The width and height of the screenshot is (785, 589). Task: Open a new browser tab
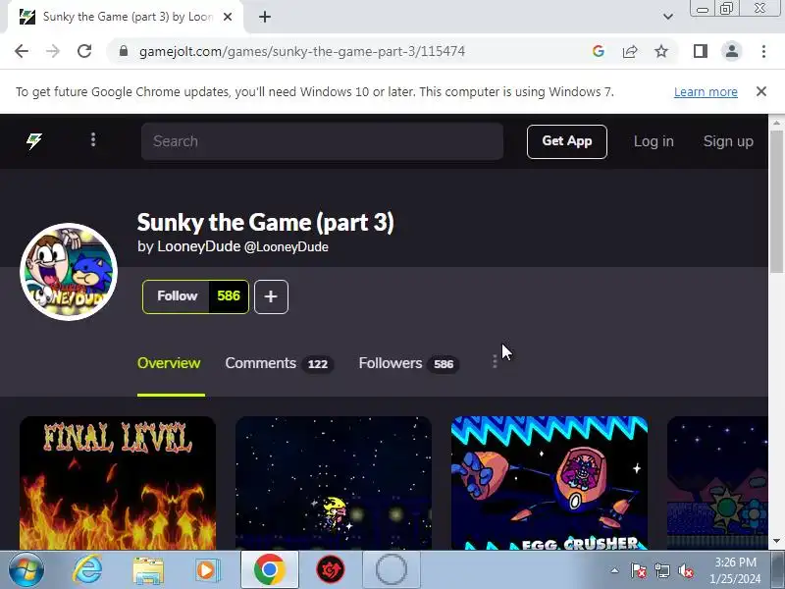click(x=265, y=17)
